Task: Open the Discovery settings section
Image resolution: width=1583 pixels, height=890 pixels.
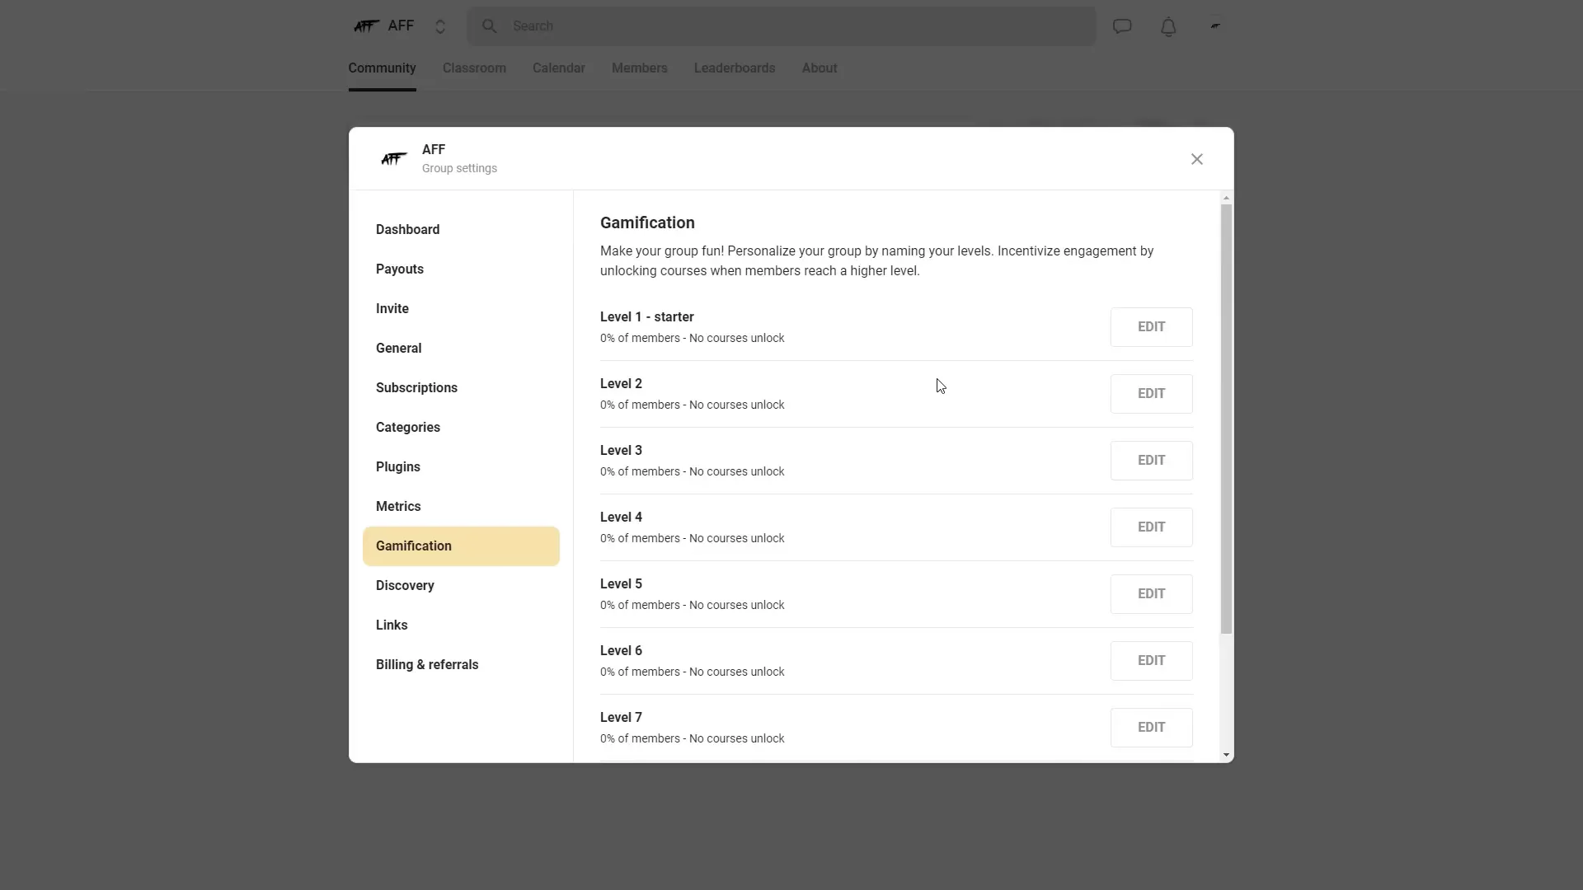Action: click(461, 586)
